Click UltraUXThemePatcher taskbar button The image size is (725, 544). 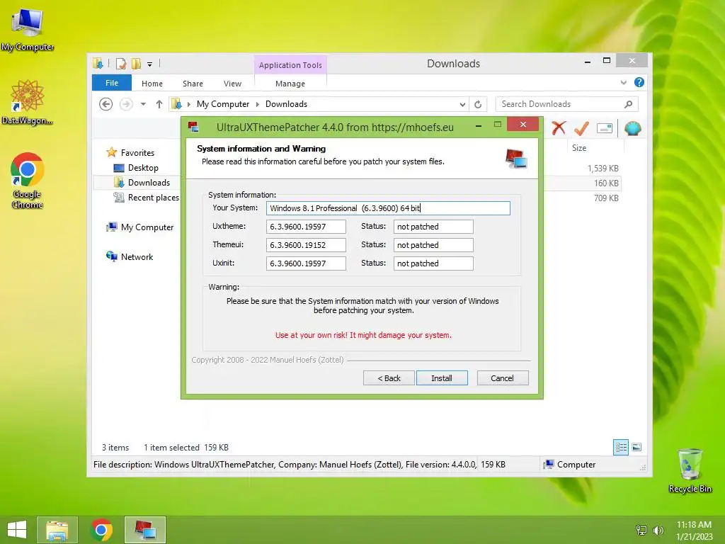145,530
